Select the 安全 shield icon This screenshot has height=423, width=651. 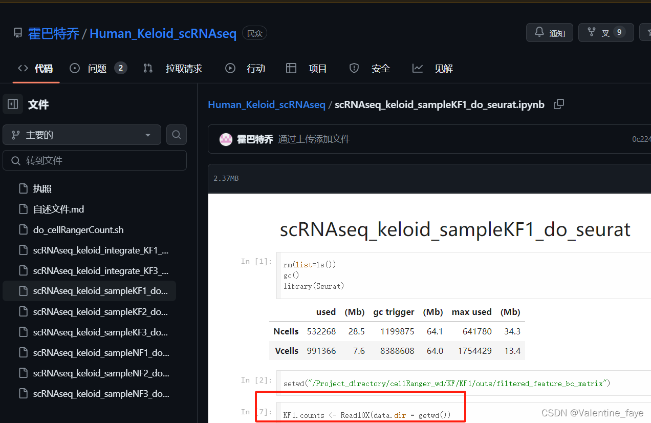(354, 68)
